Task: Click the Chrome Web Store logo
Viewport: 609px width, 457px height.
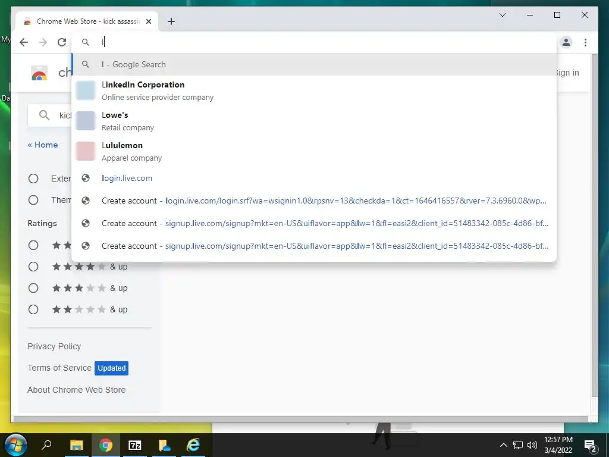Action: point(39,73)
